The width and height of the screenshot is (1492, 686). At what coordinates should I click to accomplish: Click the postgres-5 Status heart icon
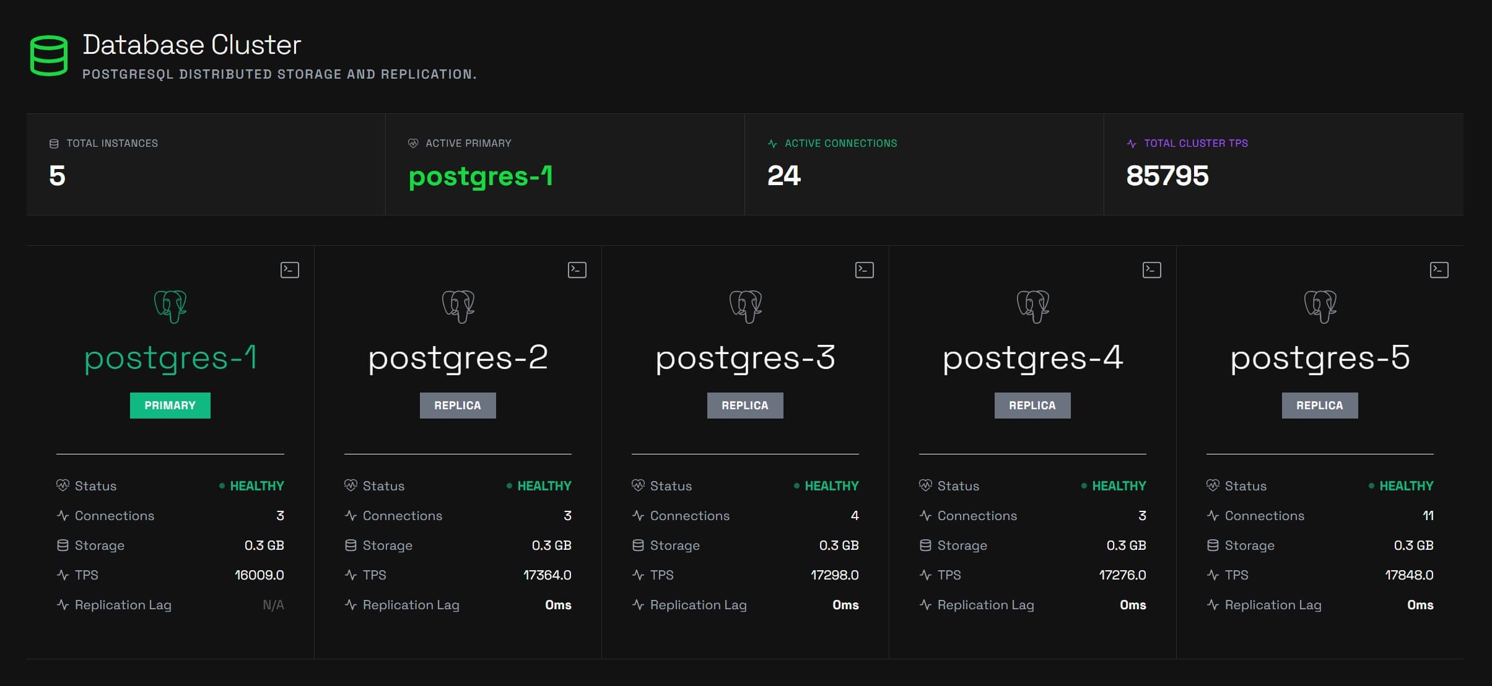click(x=1213, y=485)
